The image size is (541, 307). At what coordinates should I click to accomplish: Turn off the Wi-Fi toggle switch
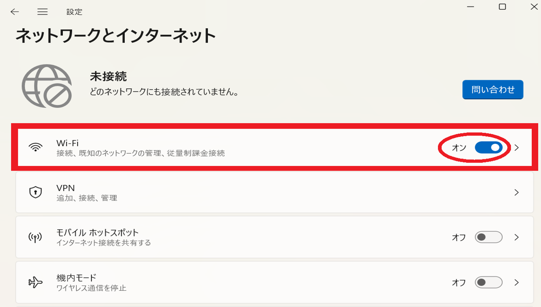click(x=488, y=148)
